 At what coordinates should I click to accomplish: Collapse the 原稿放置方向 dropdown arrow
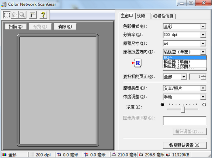click(203, 52)
